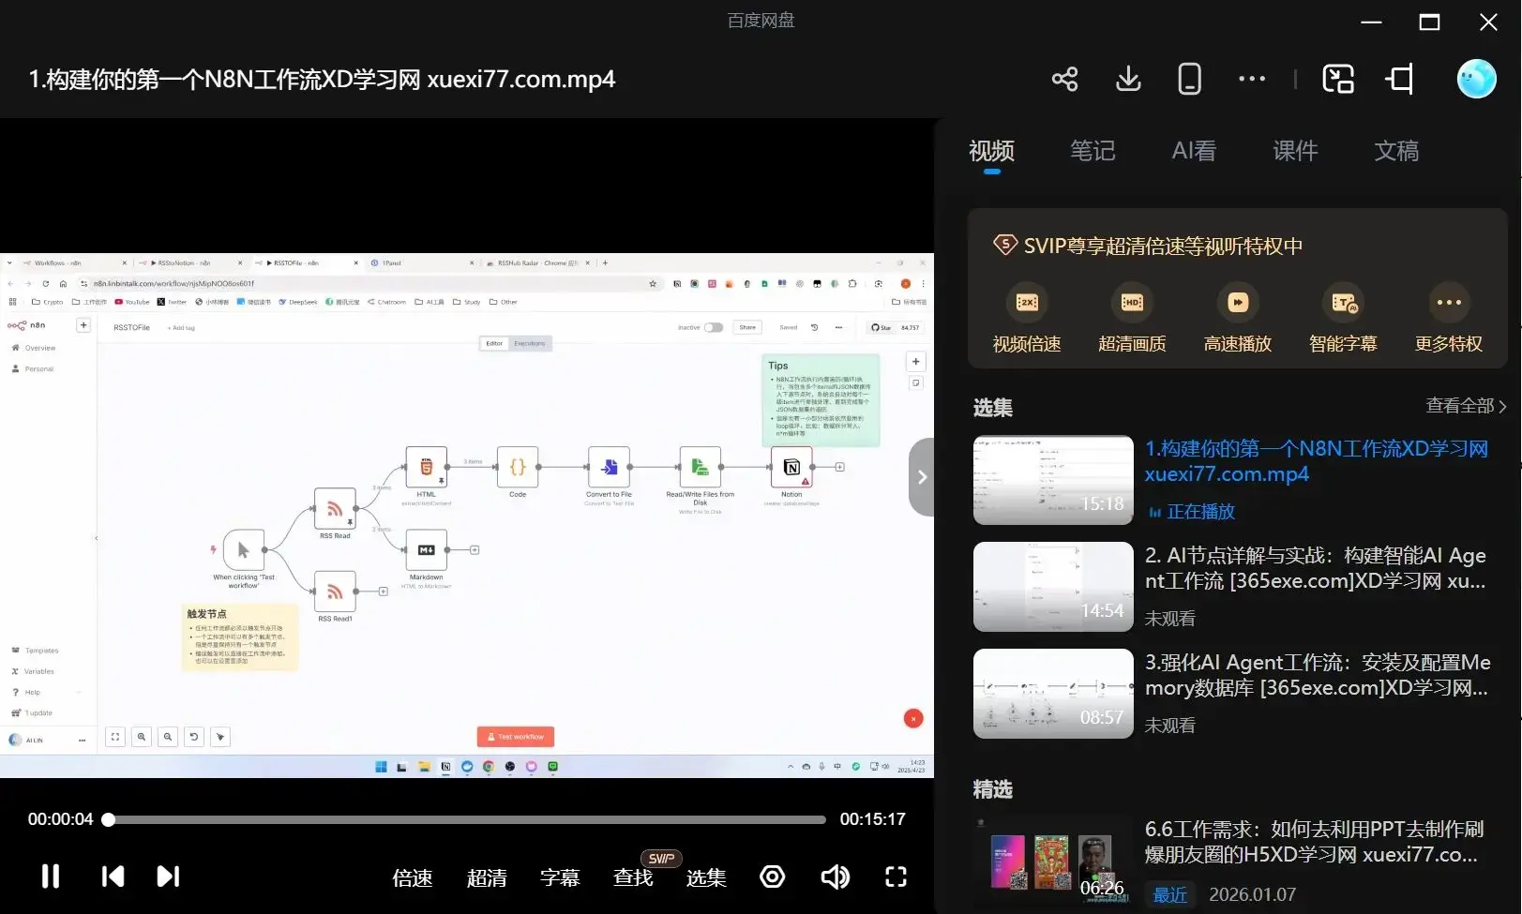Image resolution: width=1522 pixels, height=914 pixels.
Task: Collapse the right side panel arrow
Action: tap(922, 477)
